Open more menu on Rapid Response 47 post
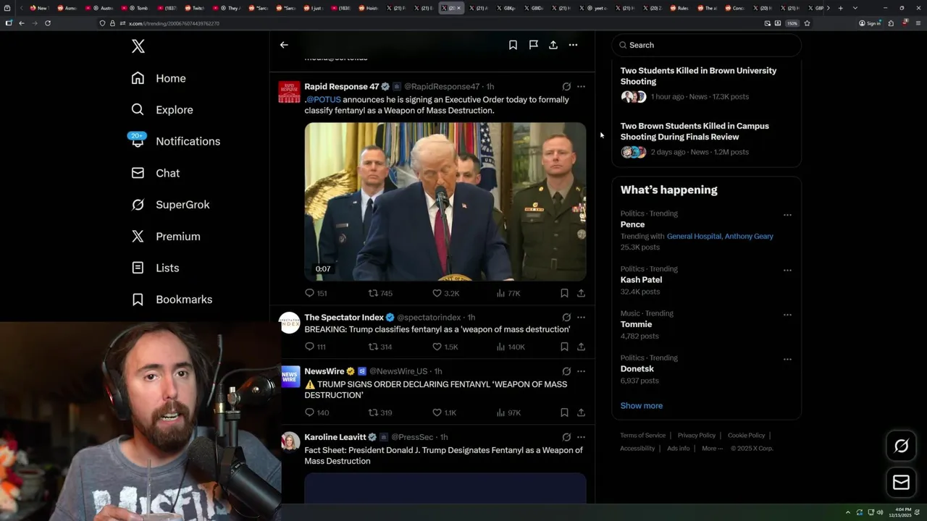Viewport: 927px width, 521px height. pyautogui.click(x=581, y=87)
